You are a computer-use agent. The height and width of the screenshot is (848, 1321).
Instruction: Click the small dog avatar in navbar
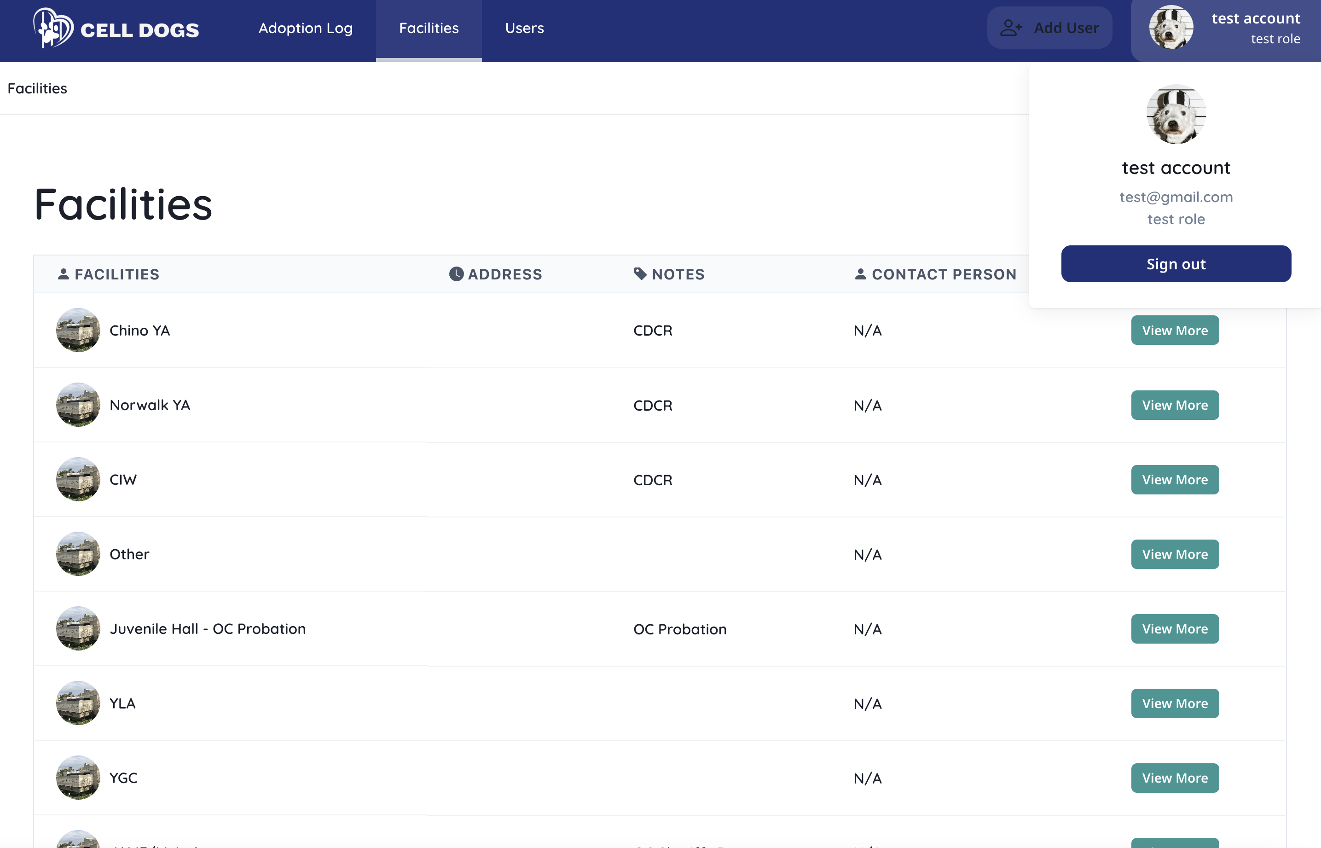(1171, 28)
